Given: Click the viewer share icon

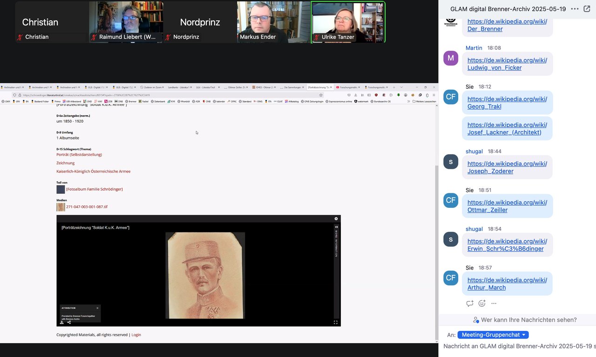Looking at the screenshot, I should tap(69, 322).
